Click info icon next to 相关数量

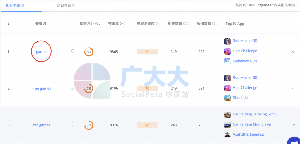point(185,24)
